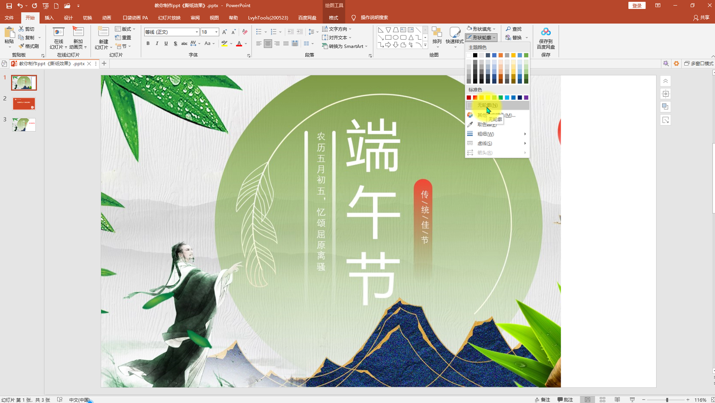Toggle Italic formatting
The width and height of the screenshot is (715, 403).
pyautogui.click(x=157, y=43)
